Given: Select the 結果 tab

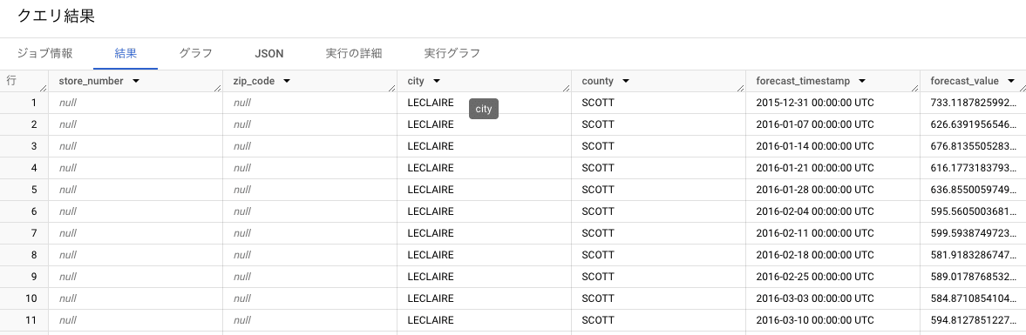Looking at the screenshot, I should point(126,54).
